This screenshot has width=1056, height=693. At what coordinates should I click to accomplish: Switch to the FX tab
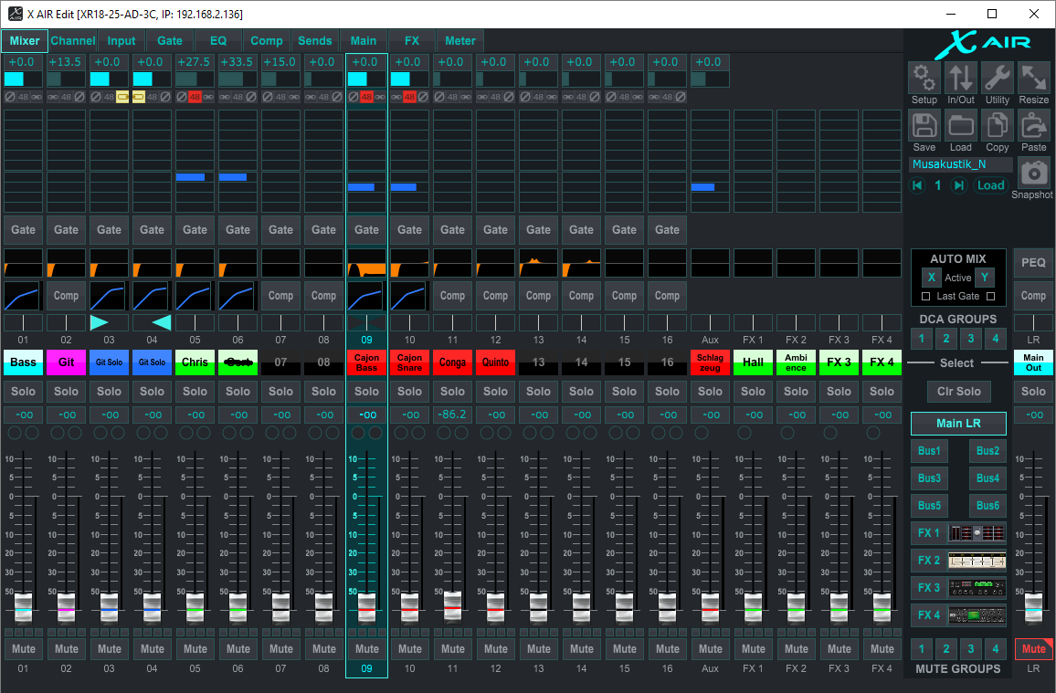[x=412, y=40]
